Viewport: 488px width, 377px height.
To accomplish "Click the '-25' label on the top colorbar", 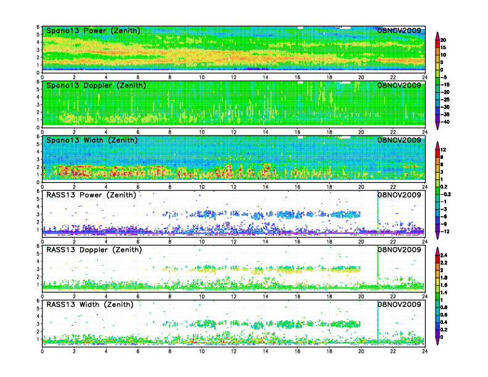I will (x=445, y=100).
